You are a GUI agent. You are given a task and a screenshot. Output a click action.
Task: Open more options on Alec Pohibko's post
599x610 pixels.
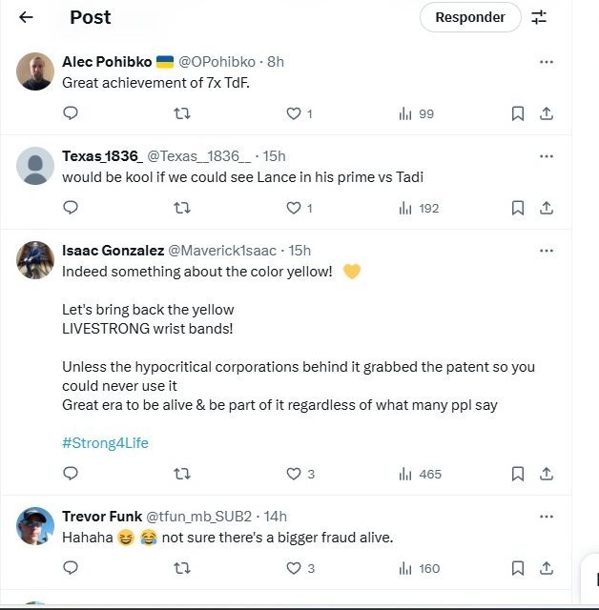tap(547, 62)
